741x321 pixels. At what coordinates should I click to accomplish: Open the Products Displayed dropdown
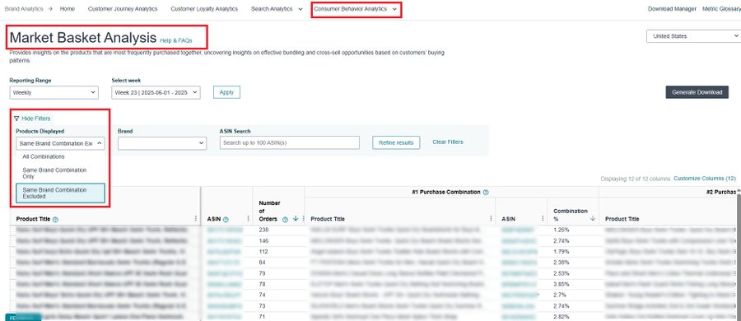60,142
